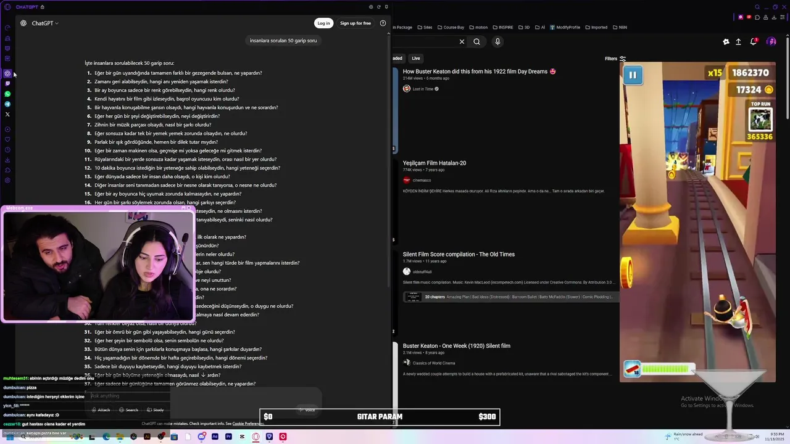The width and height of the screenshot is (790, 444).
Task: Select the Live filter chip
Action: click(416, 59)
